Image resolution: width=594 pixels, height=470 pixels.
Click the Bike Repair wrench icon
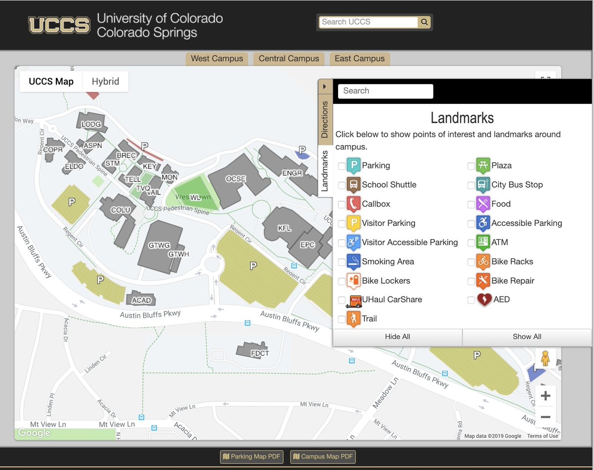pos(482,281)
